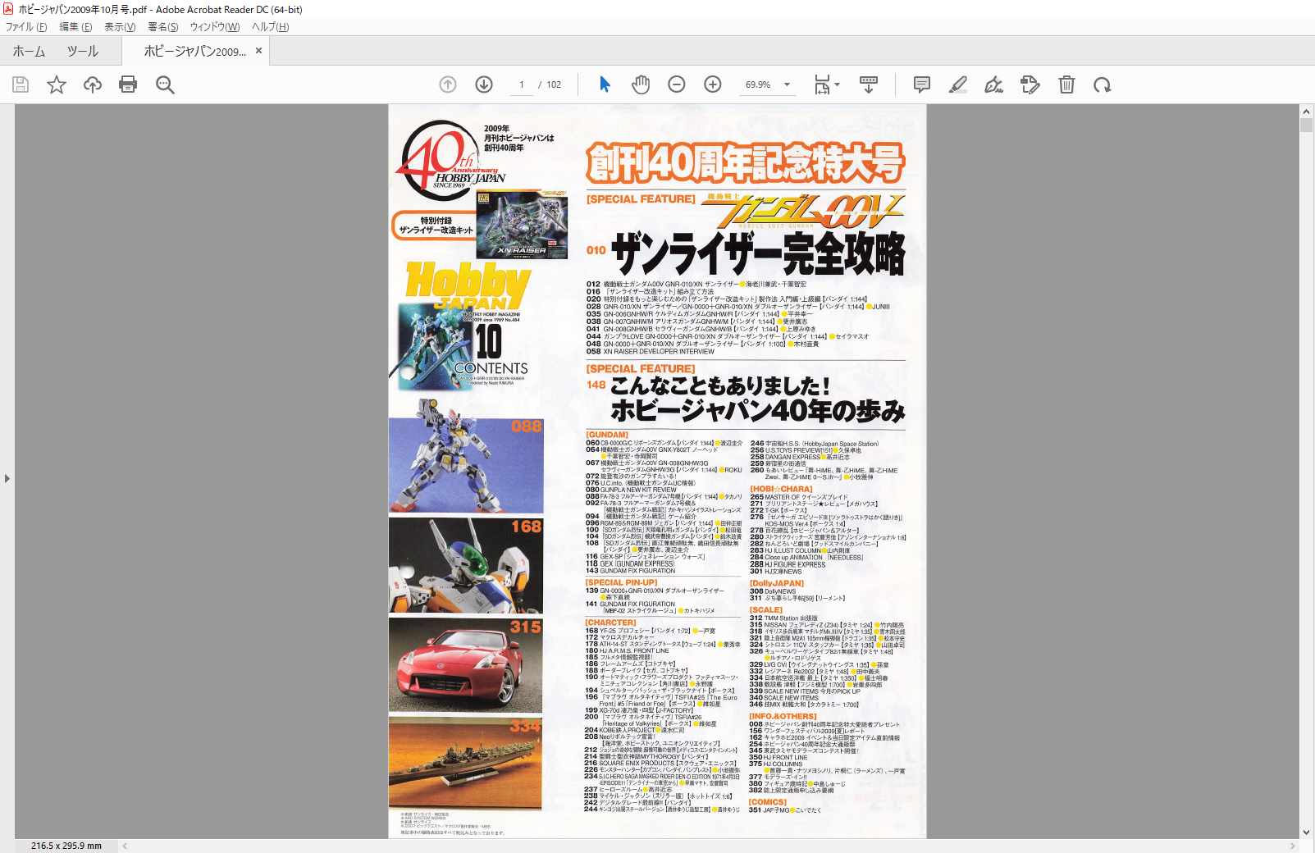This screenshot has width=1315, height=853.
Task: Select the highlight text pen
Action: (x=958, y=84)
